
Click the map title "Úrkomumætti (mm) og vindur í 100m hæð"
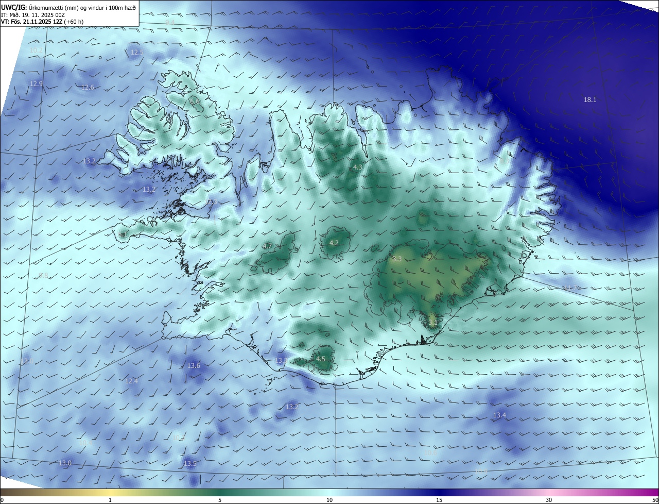[x=82, y=8]
